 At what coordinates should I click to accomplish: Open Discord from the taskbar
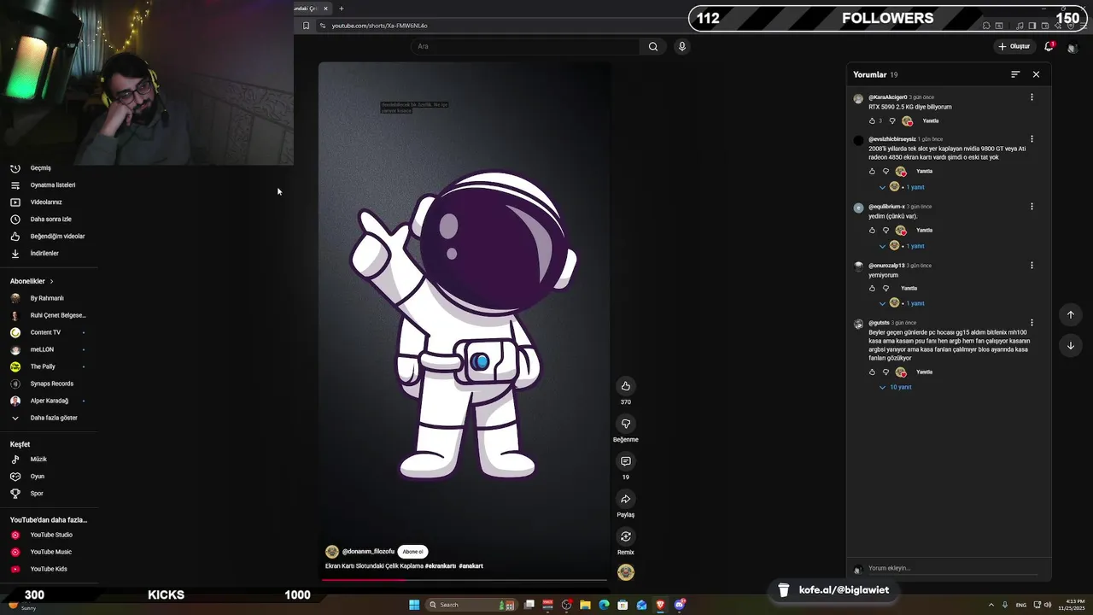tap(680, 605)
